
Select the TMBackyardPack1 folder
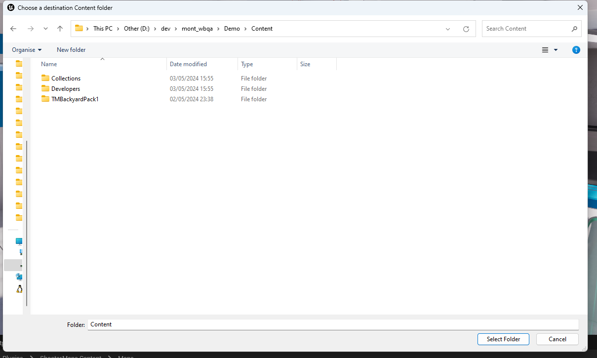pos(75,99)
